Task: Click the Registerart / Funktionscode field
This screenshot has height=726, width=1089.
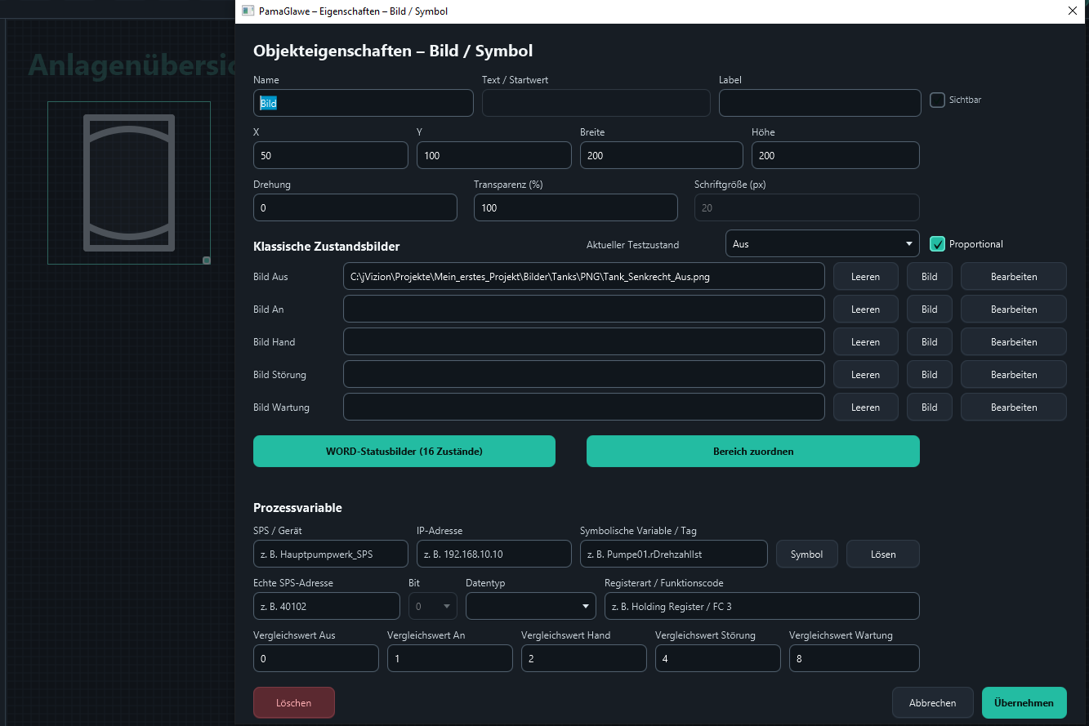Action: coord(761,606)
